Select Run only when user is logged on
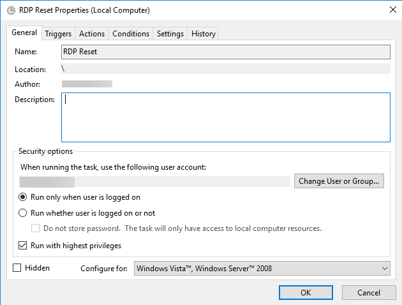Screen dimensions: 402x305 (x=23, y=197)
